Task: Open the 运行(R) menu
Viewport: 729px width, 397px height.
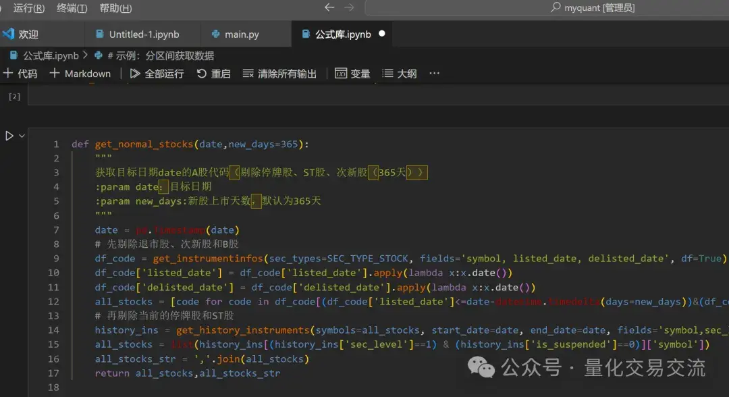Action: 29,8
